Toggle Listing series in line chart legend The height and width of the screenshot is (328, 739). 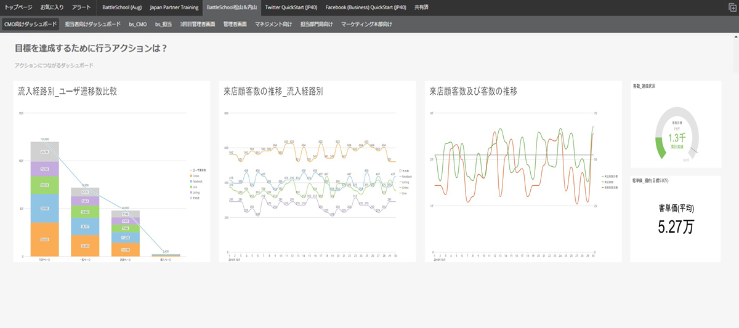point(404,182)
